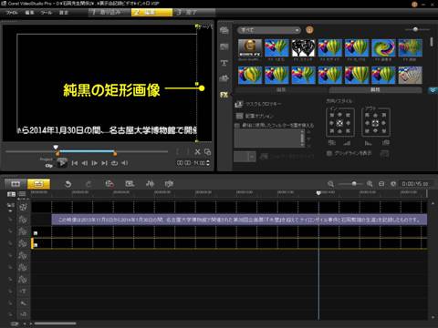Play the clip in the preview

point(62,163)
